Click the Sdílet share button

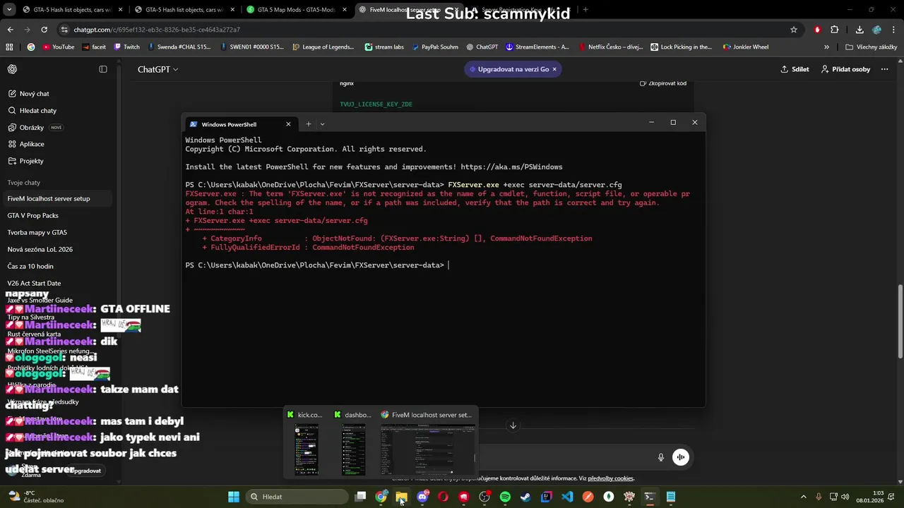[x=795, y=69]
